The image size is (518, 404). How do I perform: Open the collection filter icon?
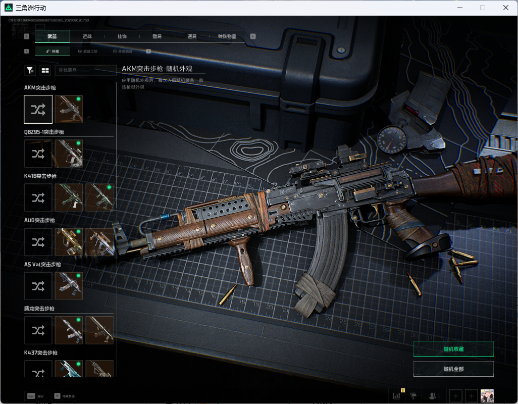pyautogui.click(x=30, y=70)
